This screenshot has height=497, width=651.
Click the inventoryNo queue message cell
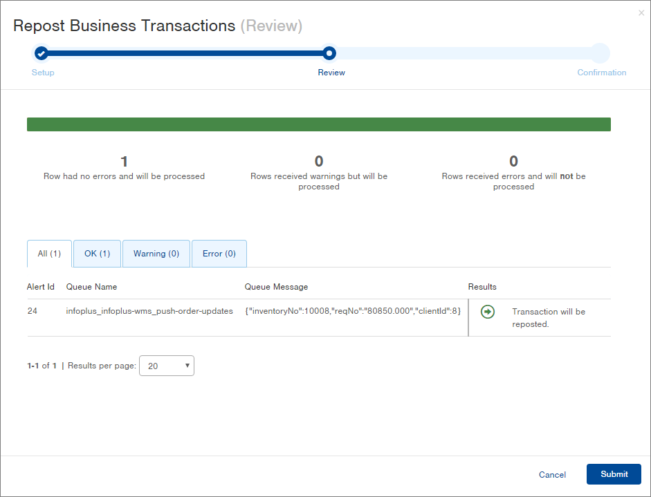[x=353, y=311]
